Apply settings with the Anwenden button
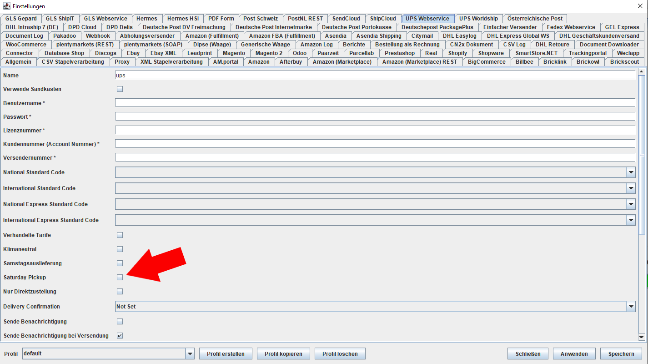 [574, 354]
